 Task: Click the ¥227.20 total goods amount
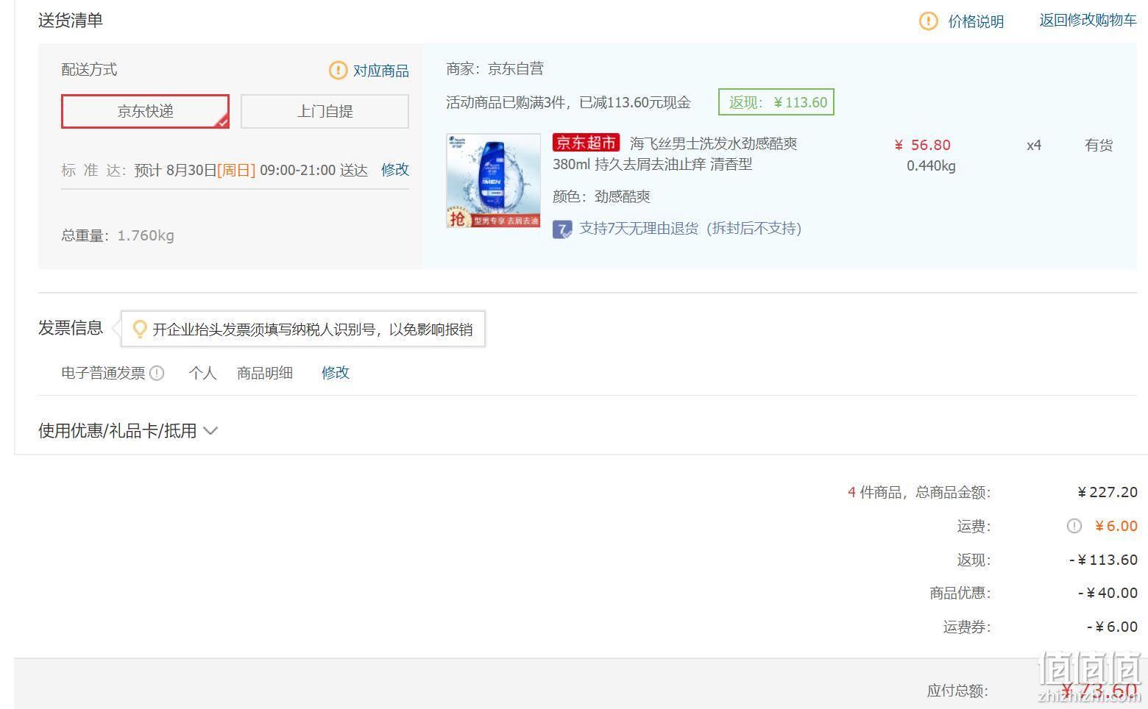click(x=1108, y=492)
